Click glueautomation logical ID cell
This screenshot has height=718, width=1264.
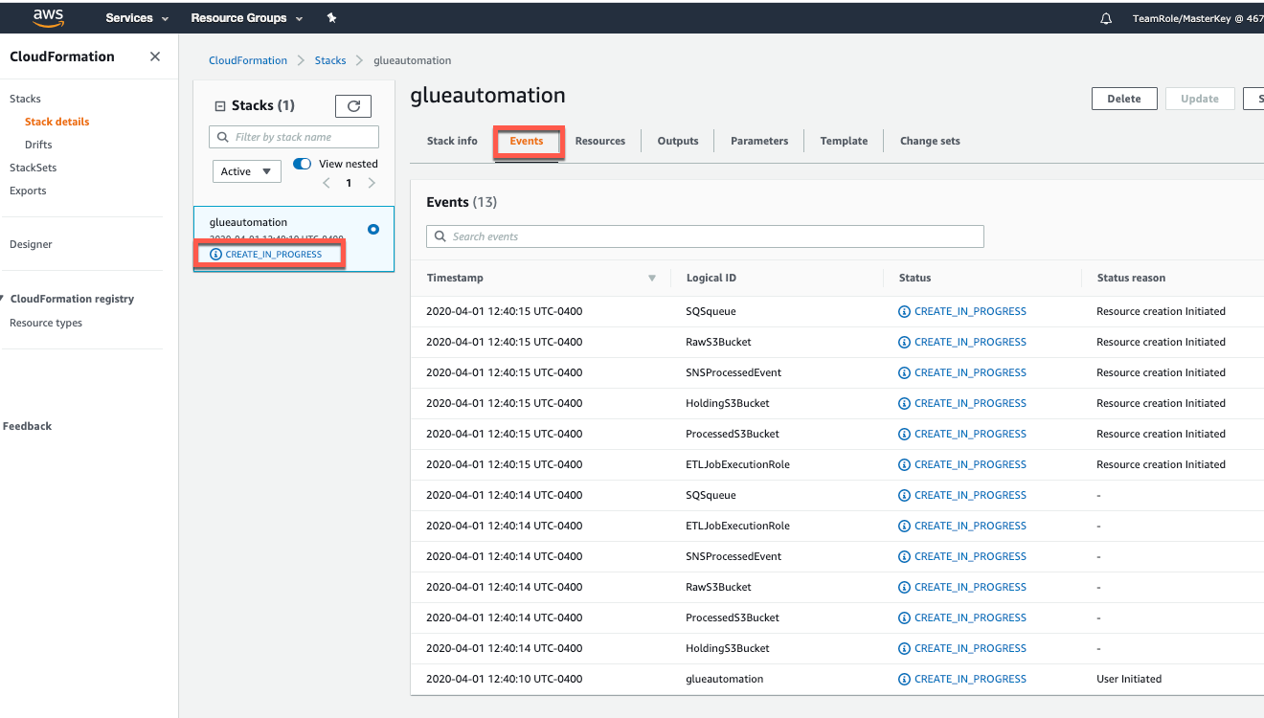[725, 679]
